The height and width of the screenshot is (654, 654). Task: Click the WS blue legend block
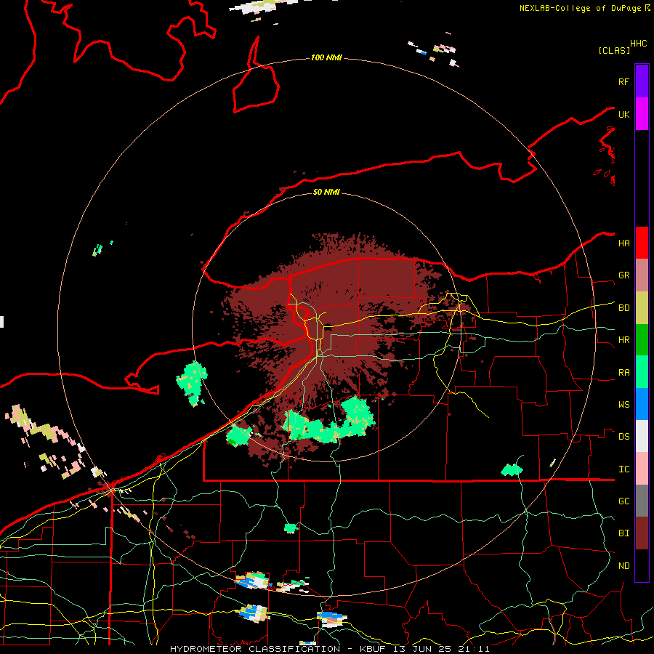point(642,404)
